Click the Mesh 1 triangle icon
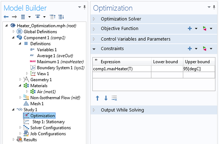The image size is (219, 144). [x=26, y=103]
